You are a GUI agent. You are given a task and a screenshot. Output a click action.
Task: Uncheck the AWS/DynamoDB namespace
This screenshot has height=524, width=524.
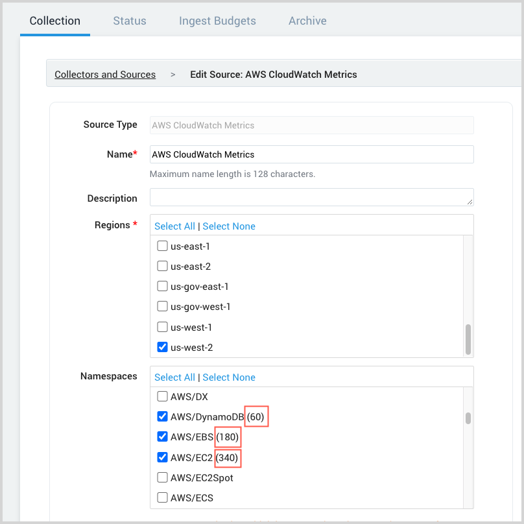(x=162, y=416)
